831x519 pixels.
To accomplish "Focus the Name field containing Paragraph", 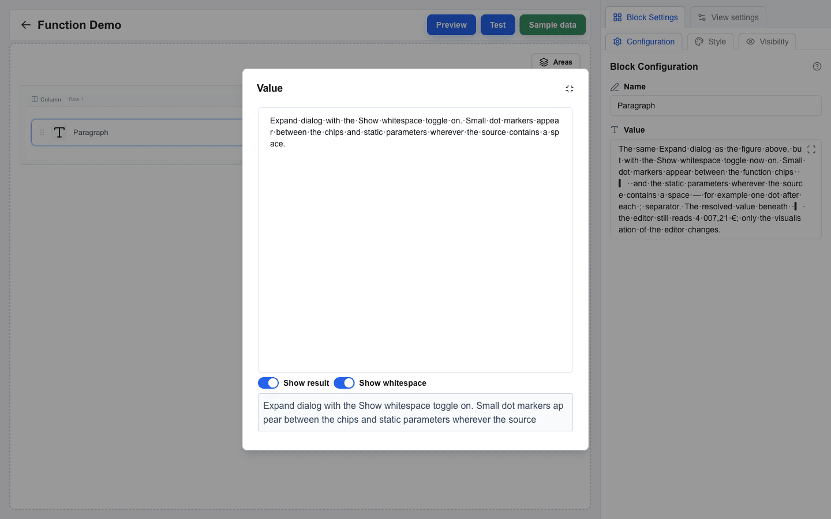I will [716, 106].
